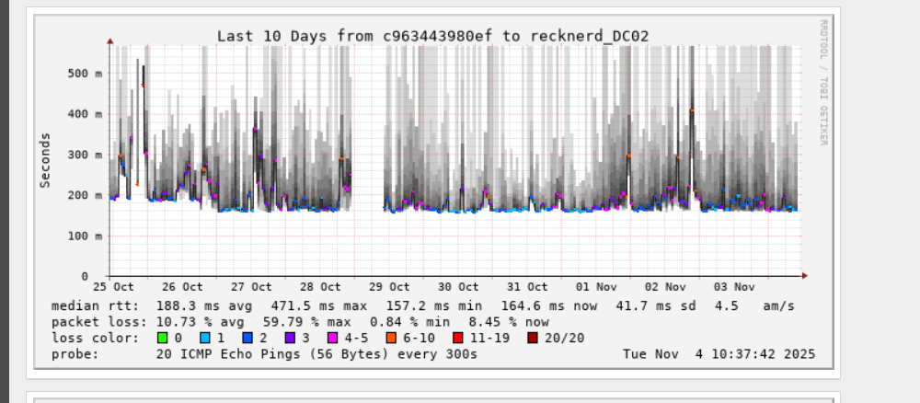Viewport: 920px width, 403px height.
Task: Click the 500 m Y-axis label
Action: (x=84, y=74)
